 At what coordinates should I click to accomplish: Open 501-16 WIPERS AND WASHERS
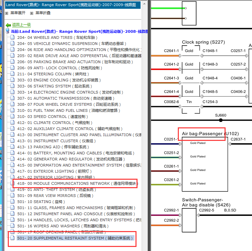pyautogui.click(x=63, y=226)
